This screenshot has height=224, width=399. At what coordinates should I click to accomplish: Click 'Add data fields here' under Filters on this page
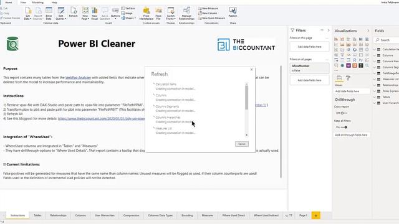tap(309, 47)
